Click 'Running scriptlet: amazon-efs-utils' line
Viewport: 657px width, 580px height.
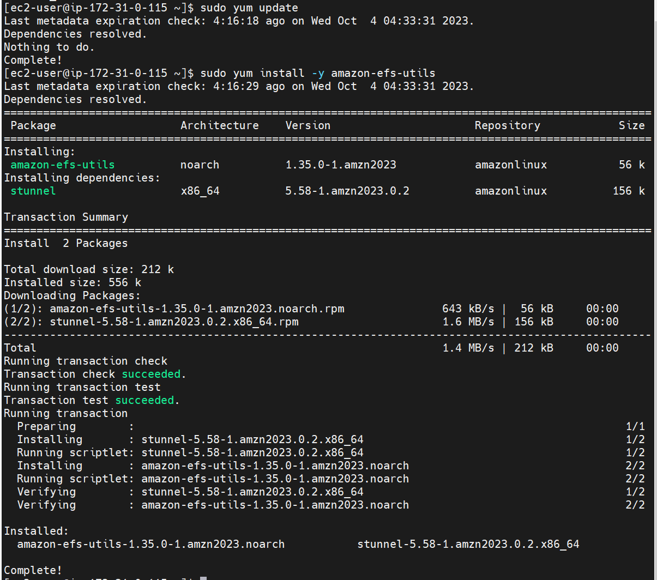pyautogui.click(x=331, y=479)
